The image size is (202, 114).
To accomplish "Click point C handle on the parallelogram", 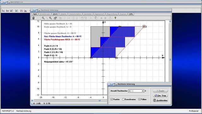I will coord(144,27).
